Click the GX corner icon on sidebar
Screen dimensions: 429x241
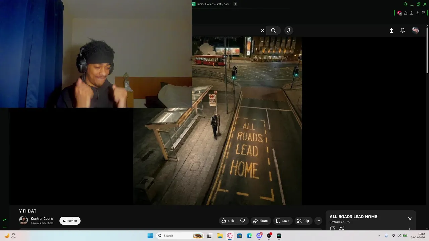[x=4, y=220]
